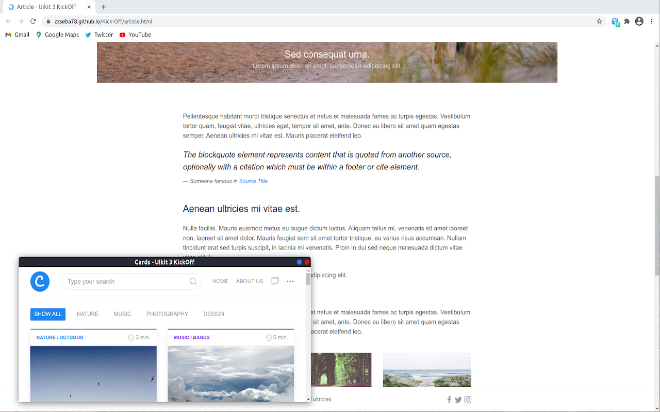Viewport: 660px width, 412px height.
Task: Open the browser profile avatar
Action: 639,21
